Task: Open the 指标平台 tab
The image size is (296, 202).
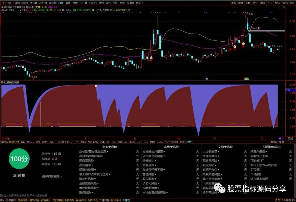Action: coord(14,142)
